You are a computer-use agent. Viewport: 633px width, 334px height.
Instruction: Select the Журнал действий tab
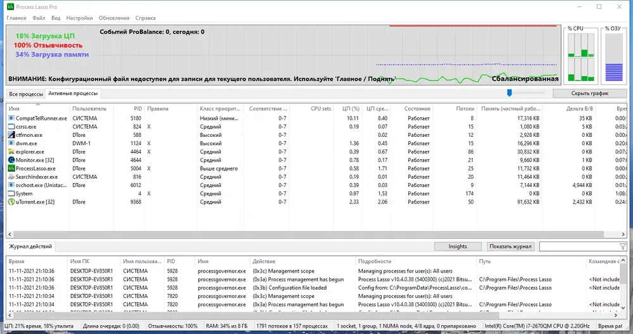[30, 247]
